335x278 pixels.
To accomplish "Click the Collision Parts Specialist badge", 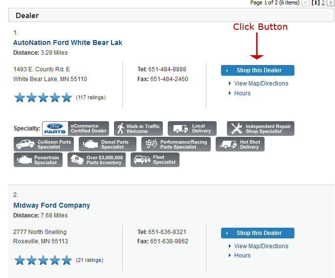I will coord(44,144).
